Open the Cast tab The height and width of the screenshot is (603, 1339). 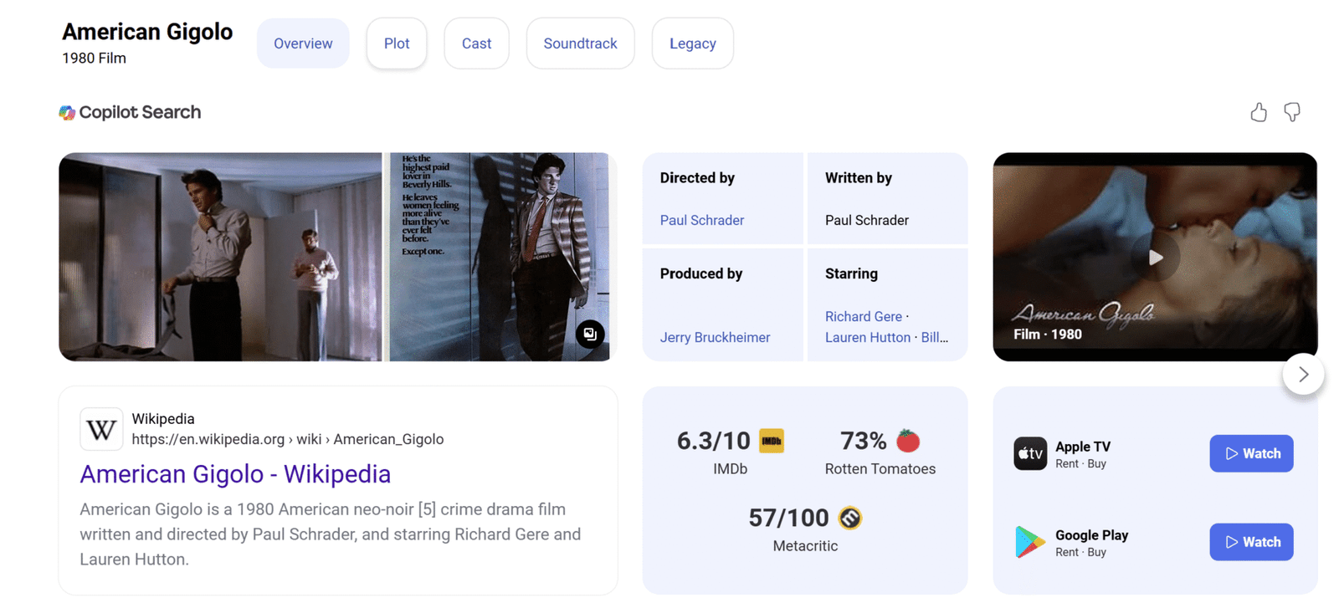click(x=476, y=43)
